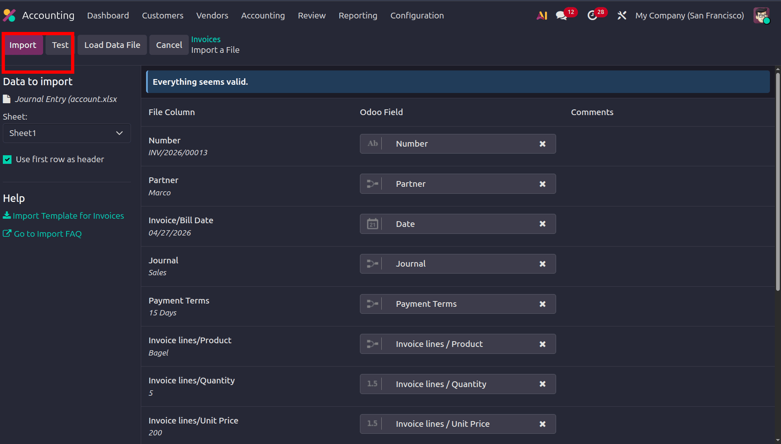Remove the Date field mapping
The width and height of the screenshot is (781, 444).
(x=543, y=224)
